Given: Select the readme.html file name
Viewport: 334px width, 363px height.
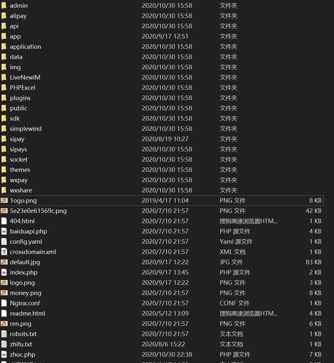Looking at the screenshot, I should tap(27, 314).
